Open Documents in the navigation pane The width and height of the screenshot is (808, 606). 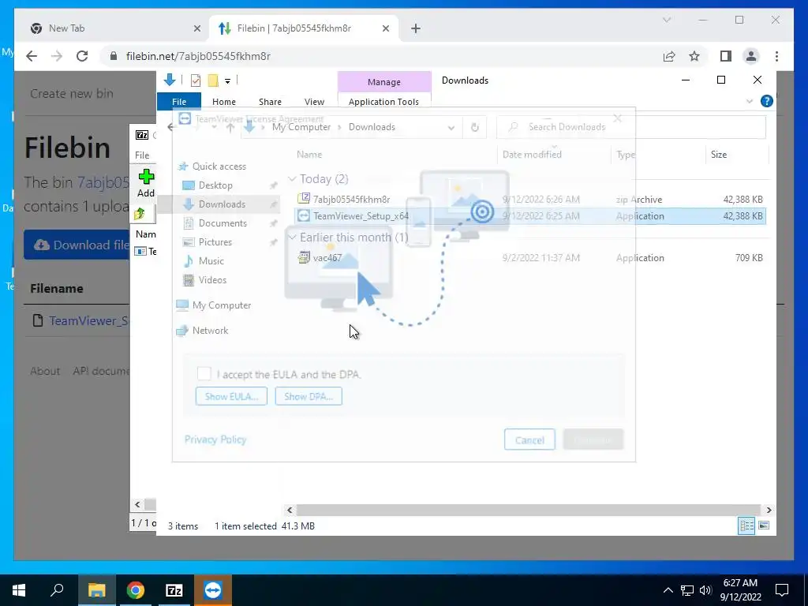(x=222, y=223)
